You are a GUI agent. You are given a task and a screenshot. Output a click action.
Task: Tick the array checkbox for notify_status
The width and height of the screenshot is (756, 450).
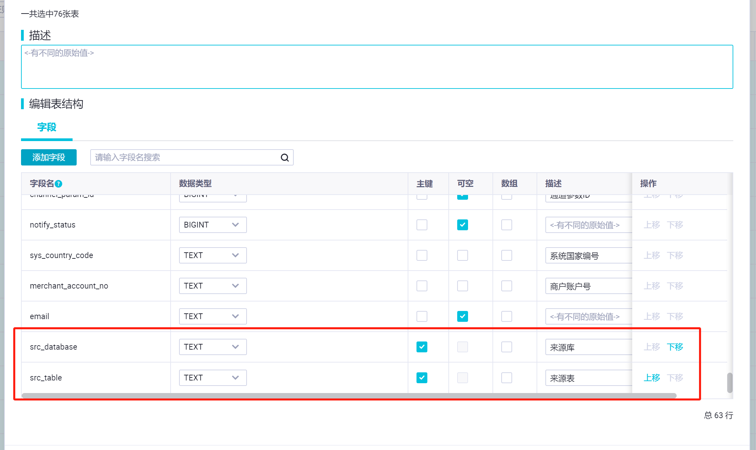[x=506, y=225]
